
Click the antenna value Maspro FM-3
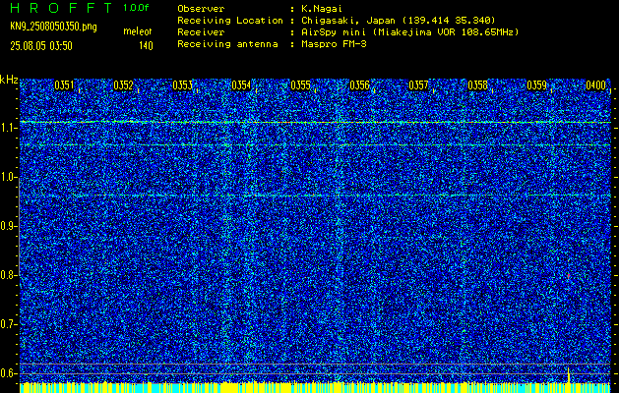[334, 44]
